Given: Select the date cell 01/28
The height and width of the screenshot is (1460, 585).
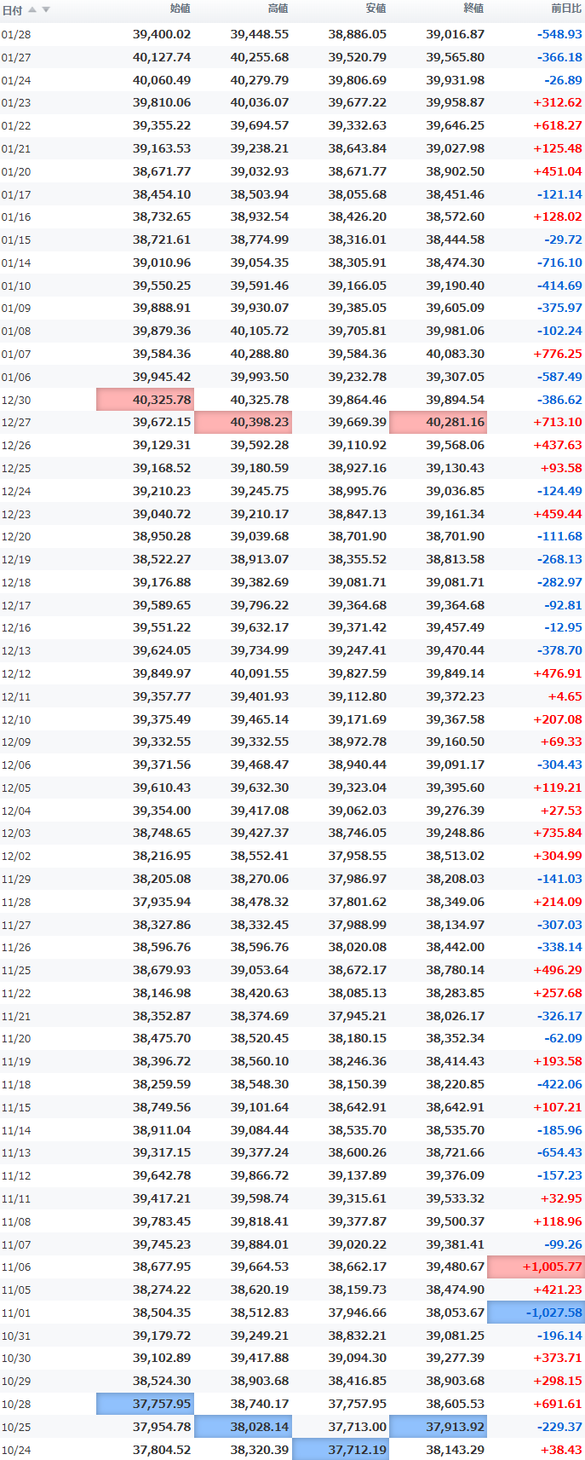Looking at the screenshot, I should (16, 35).
